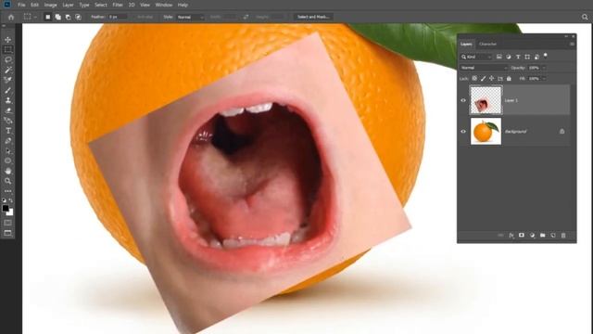Open the Layer menu
The height and width of the screenshot is (334, 593).
pyautogui.click(x=68, y=5)
